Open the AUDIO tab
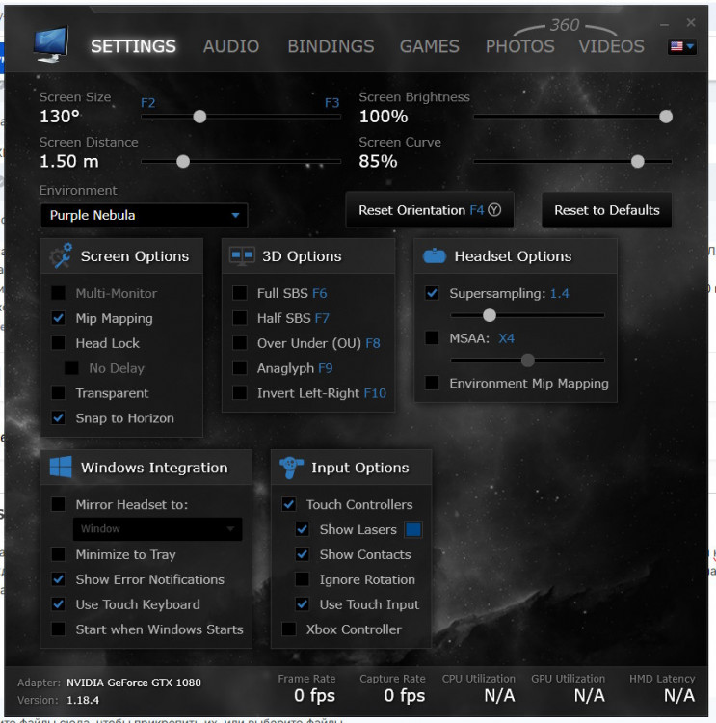Viewport: 716px width, 723px height. pyautogui.click(x=231, y=46)
